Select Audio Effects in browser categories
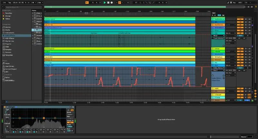This screenshot has width=258, height=139. click(x=10, y=36)
